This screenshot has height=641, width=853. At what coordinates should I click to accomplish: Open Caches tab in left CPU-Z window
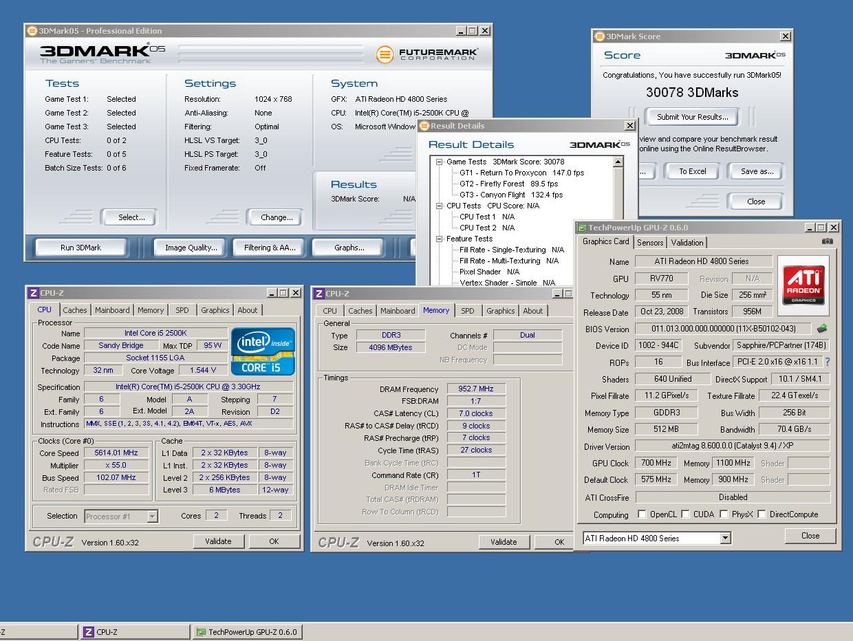(75, 310)
